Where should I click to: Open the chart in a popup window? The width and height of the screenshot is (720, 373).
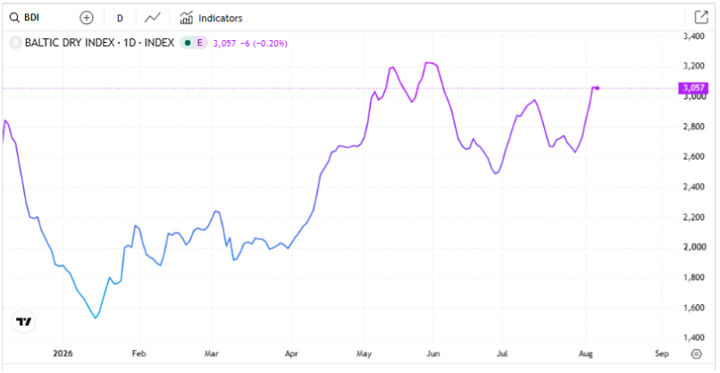click(x=701, y=18)
